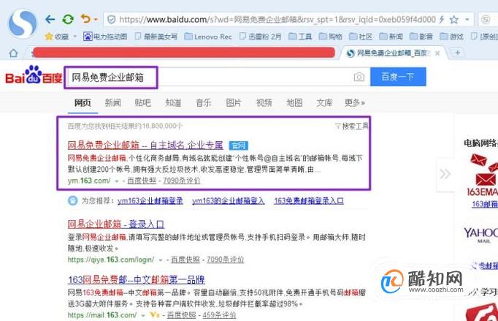Open 网易企业邮箱 - 登录入口 result
Viewport: 498px width, 321px height.
click(x=116, y=224)
